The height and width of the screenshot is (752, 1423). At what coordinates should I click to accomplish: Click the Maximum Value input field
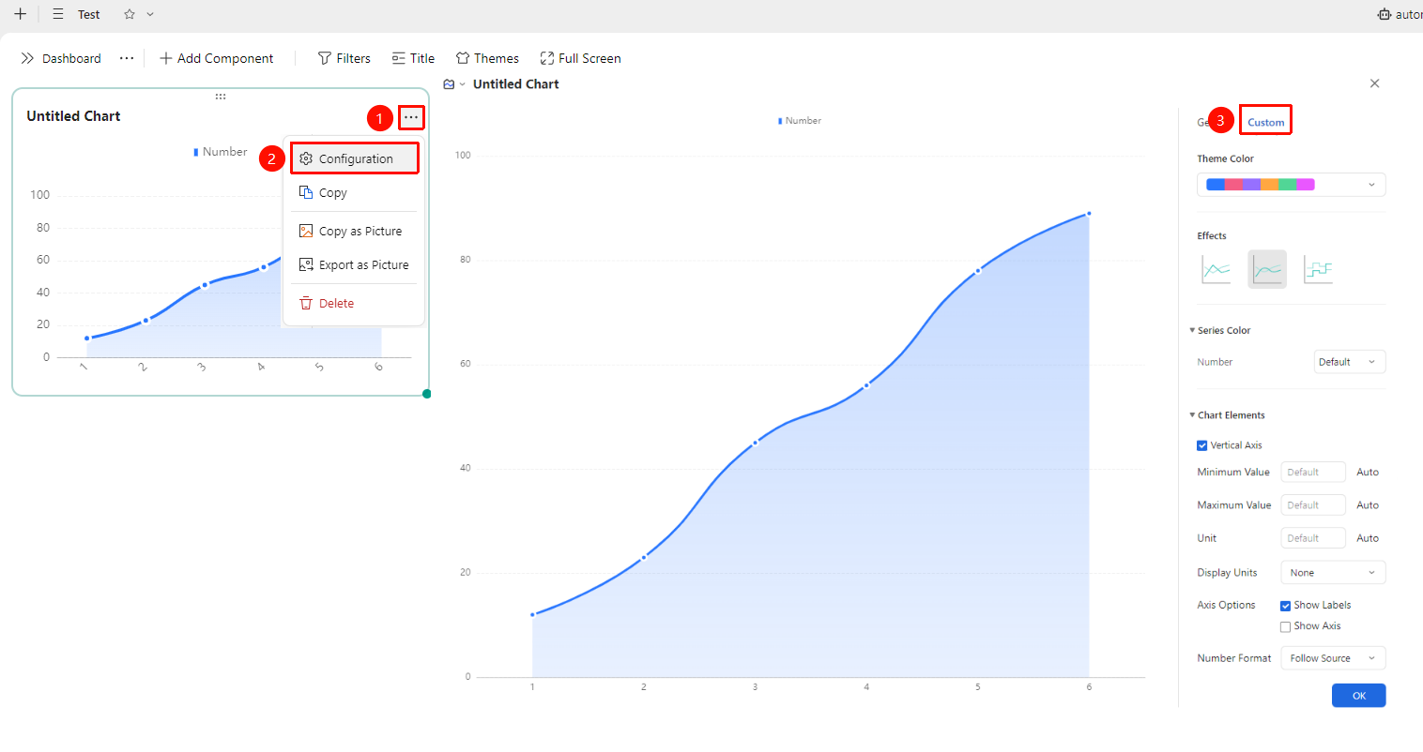(1313, 505)
